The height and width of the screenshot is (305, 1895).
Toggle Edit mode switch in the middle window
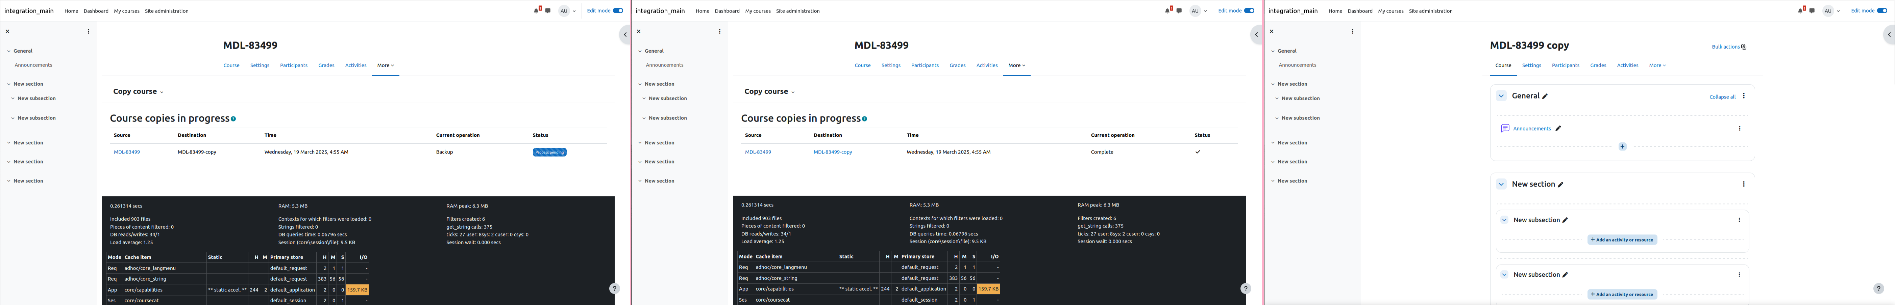point(1249,11)
